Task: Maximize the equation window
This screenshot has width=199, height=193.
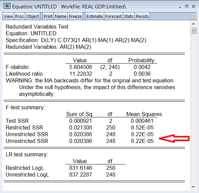Action: [x=187, y=6]
